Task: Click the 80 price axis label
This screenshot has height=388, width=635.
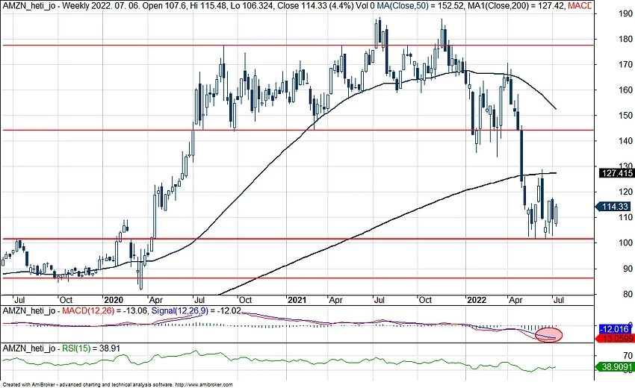Action: coord(628,294)
